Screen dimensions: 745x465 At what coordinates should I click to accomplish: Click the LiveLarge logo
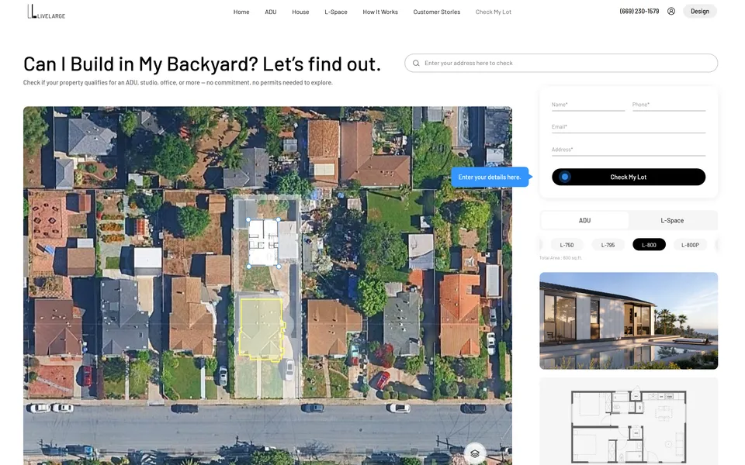point(46,12)
